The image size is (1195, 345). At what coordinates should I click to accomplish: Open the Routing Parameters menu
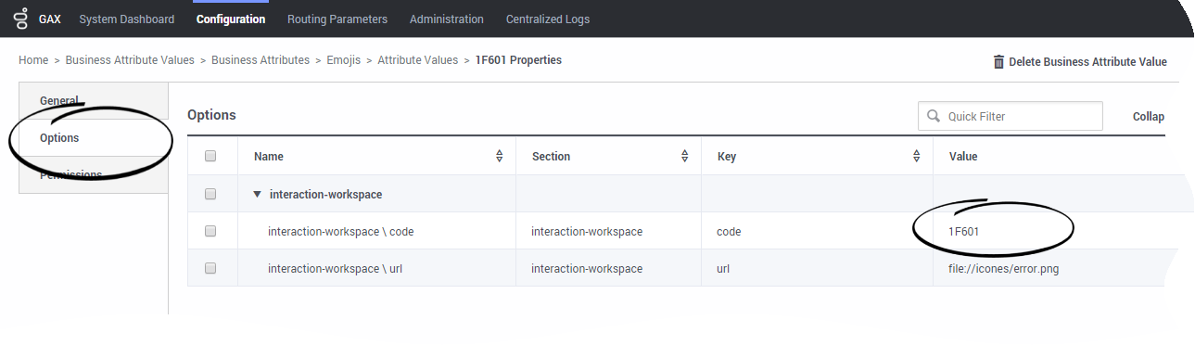coord(337,19)
